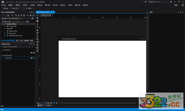This screenshot has height=111, width=185.
Task: Click the green Start run button
Action: 27,8
